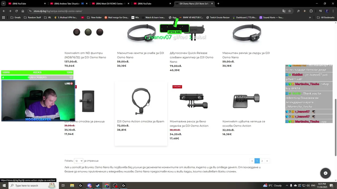Open the Mail merge for Gmail bookmark

coord(116,18)
